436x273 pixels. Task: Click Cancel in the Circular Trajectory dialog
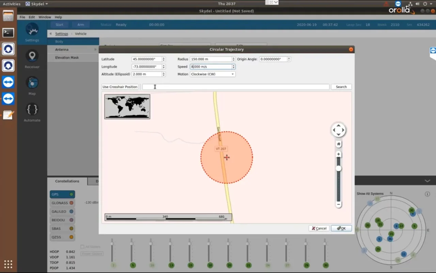pos(319,228)
